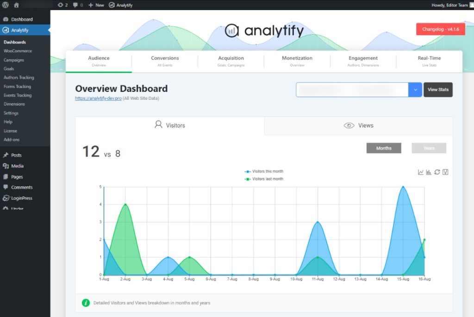Toggle the Visitors last month legend series
The width and height of the screenshot is (474, 317).
click(x=264, y=179)
